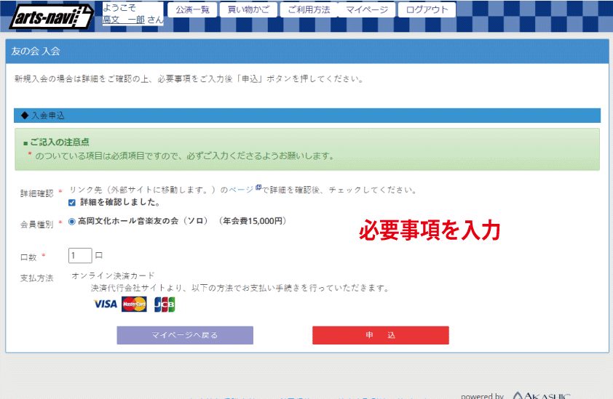
Task: Click the AKASHIC powered-by logo
Action: click(542, 395)
